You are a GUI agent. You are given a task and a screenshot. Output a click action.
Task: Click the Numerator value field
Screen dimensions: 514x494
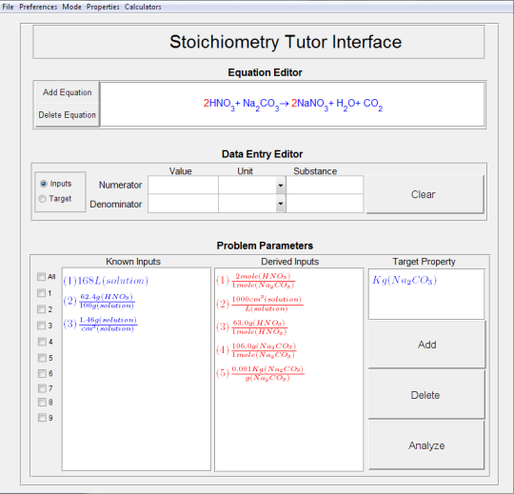(183, 186)
